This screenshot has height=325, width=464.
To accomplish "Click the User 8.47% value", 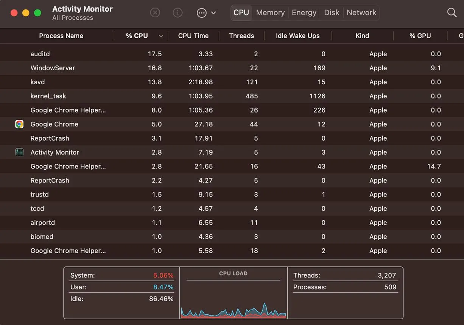I will pyautogui.click(x=163, y=287).
